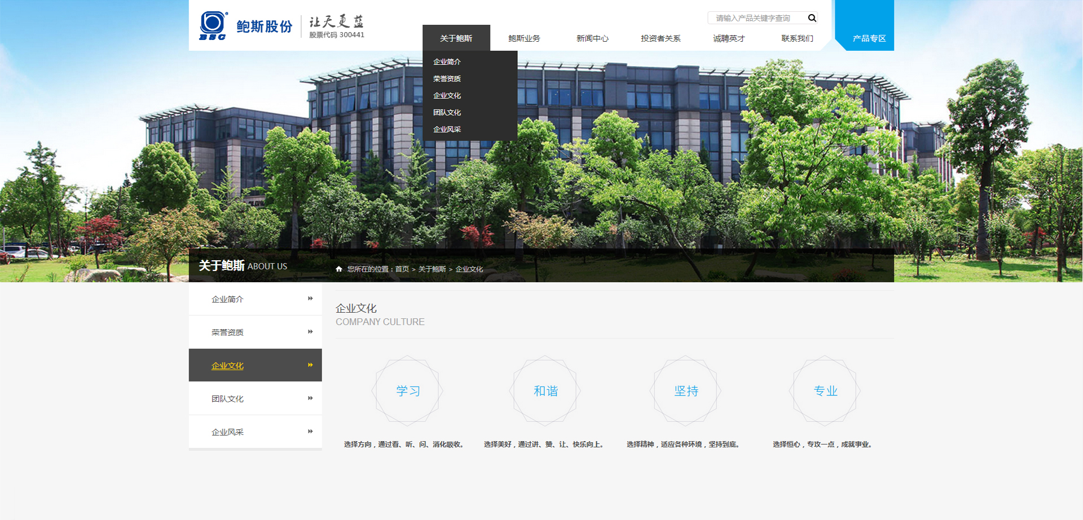
Task: Select the 坚持 octagon icon
Action: pyautogui.click(x=686, y=390)
